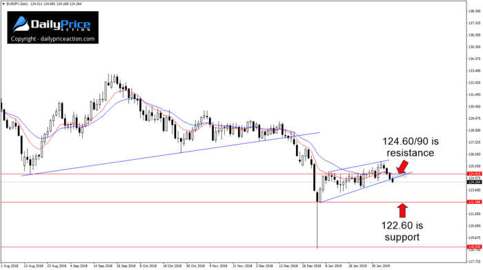Click the '21 Nov 2018' date label
The height and width of the screenshot is (270, 483).
(241, 266)
